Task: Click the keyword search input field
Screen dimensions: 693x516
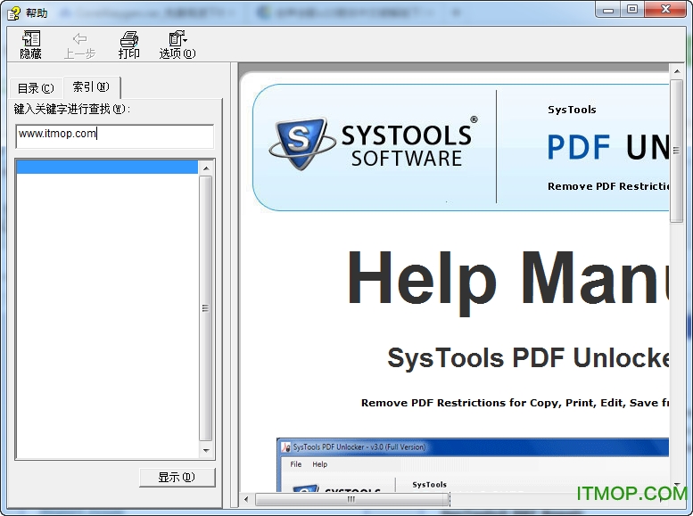Action: 114,136
